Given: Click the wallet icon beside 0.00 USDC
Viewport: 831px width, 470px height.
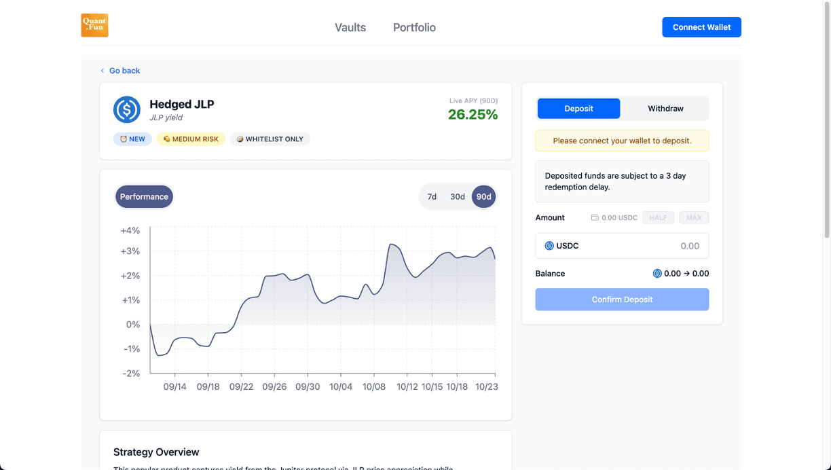Looking at the screenshot, I should coord(595,218).
